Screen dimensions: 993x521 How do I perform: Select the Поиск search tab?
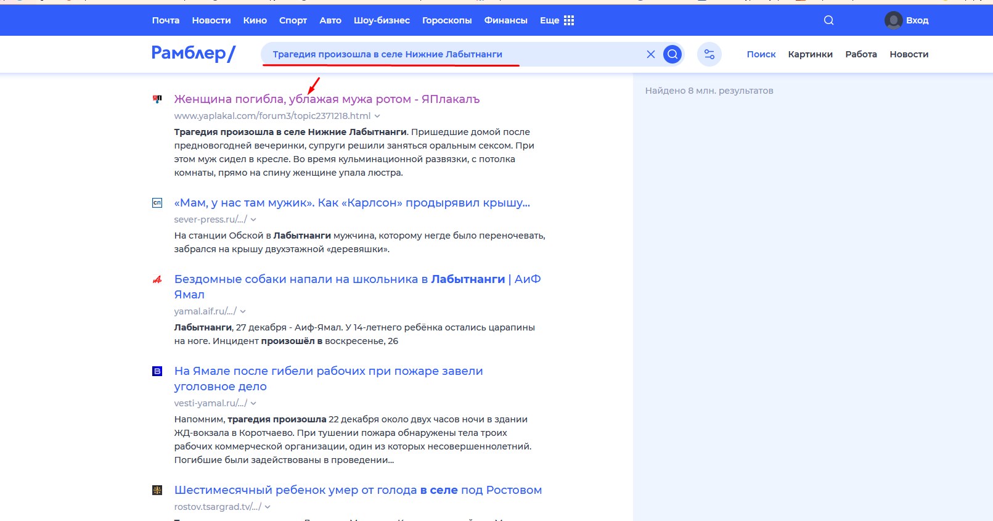click(x=761, y=54)
